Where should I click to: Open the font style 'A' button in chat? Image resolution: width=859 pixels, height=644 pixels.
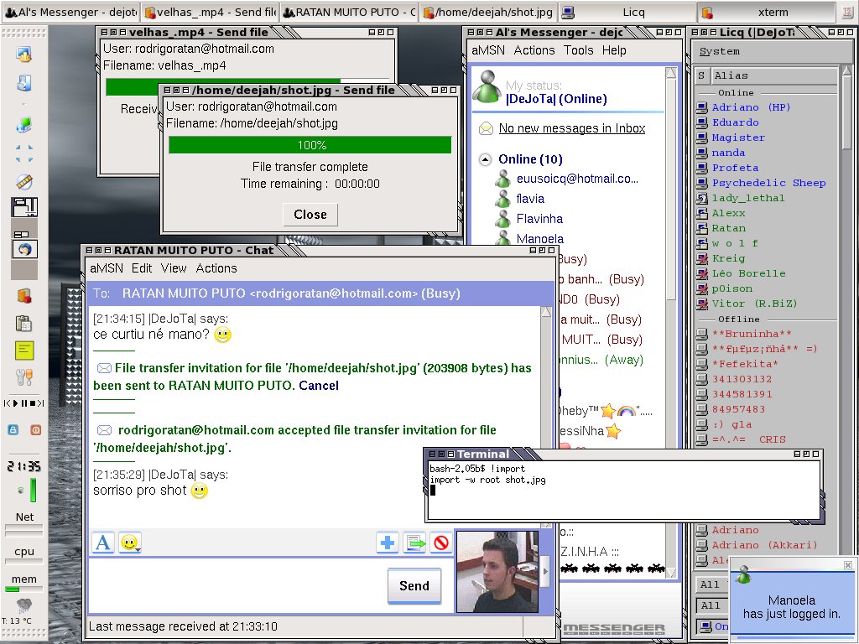click(x=102, y=543)
